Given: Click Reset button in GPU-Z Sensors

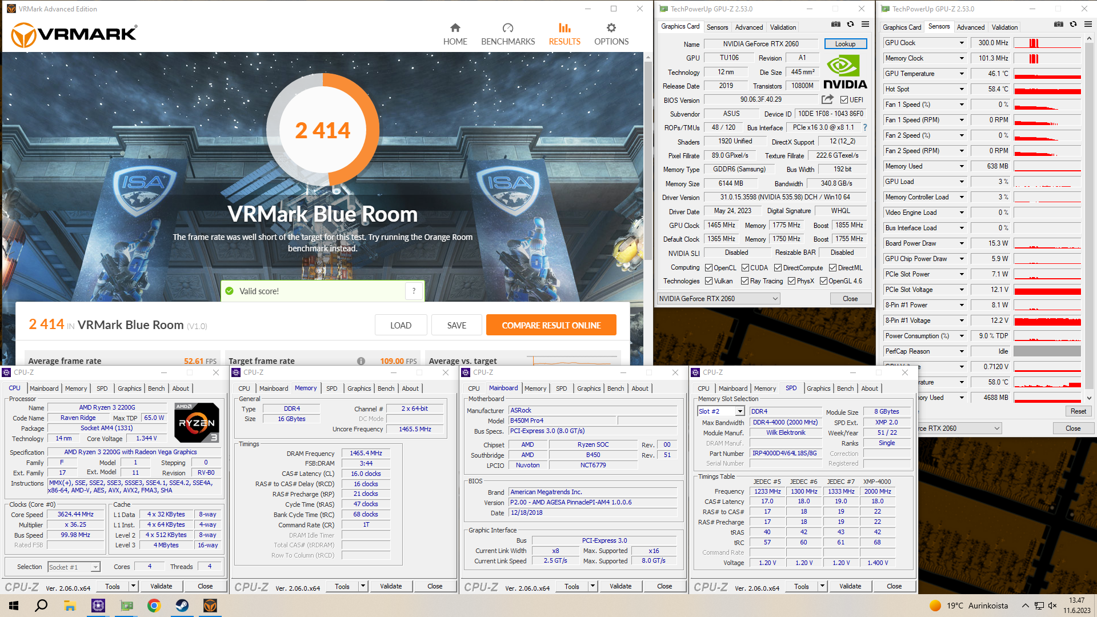Looking at the screenshot, I should click(1079, 411).
